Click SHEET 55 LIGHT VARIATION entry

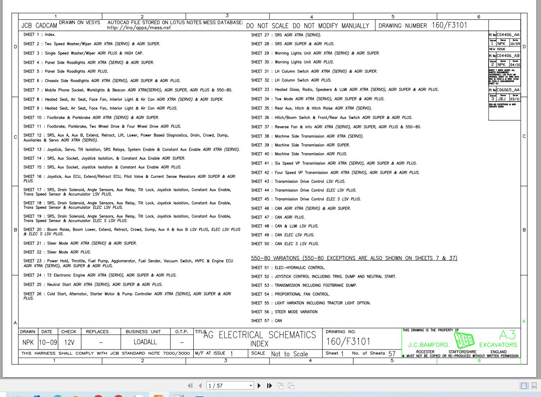(311, 303)
